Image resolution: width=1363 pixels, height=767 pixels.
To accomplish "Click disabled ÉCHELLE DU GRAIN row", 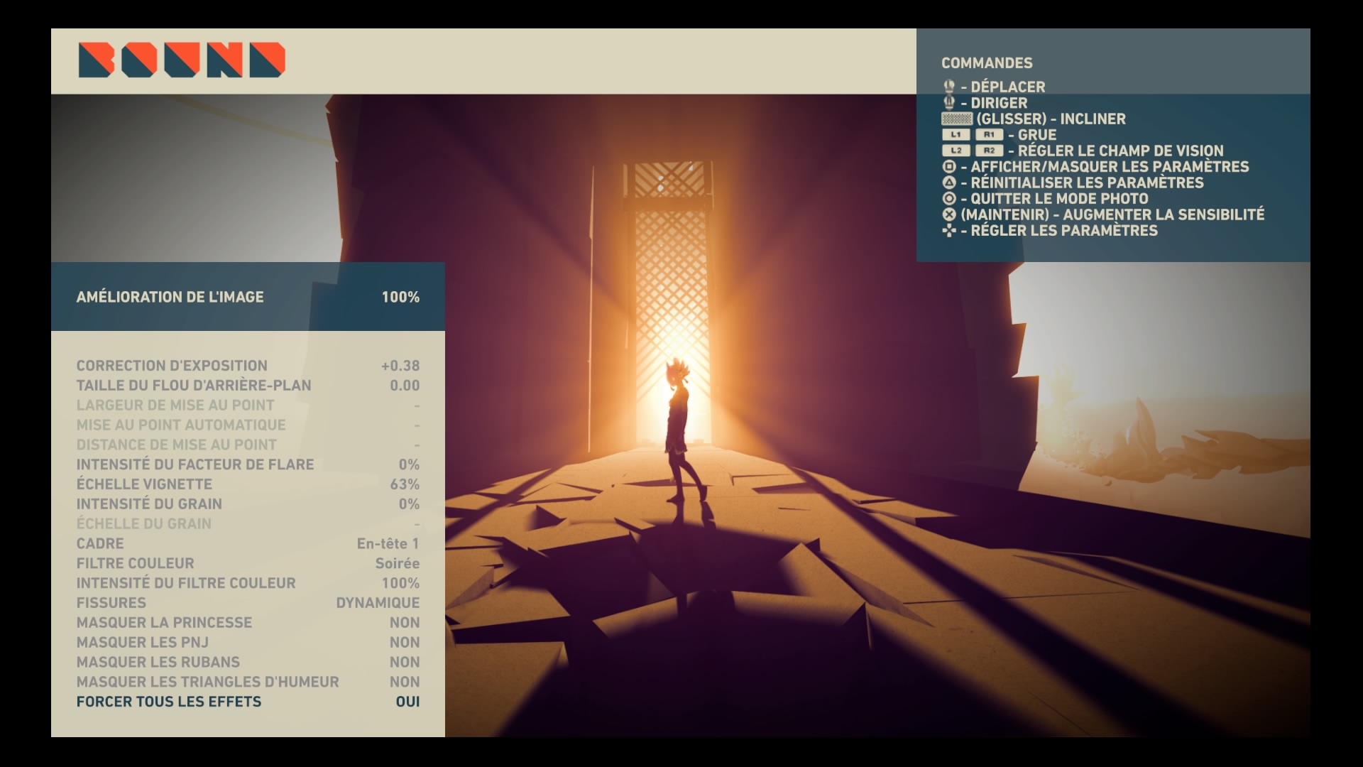I will [248, 524].
